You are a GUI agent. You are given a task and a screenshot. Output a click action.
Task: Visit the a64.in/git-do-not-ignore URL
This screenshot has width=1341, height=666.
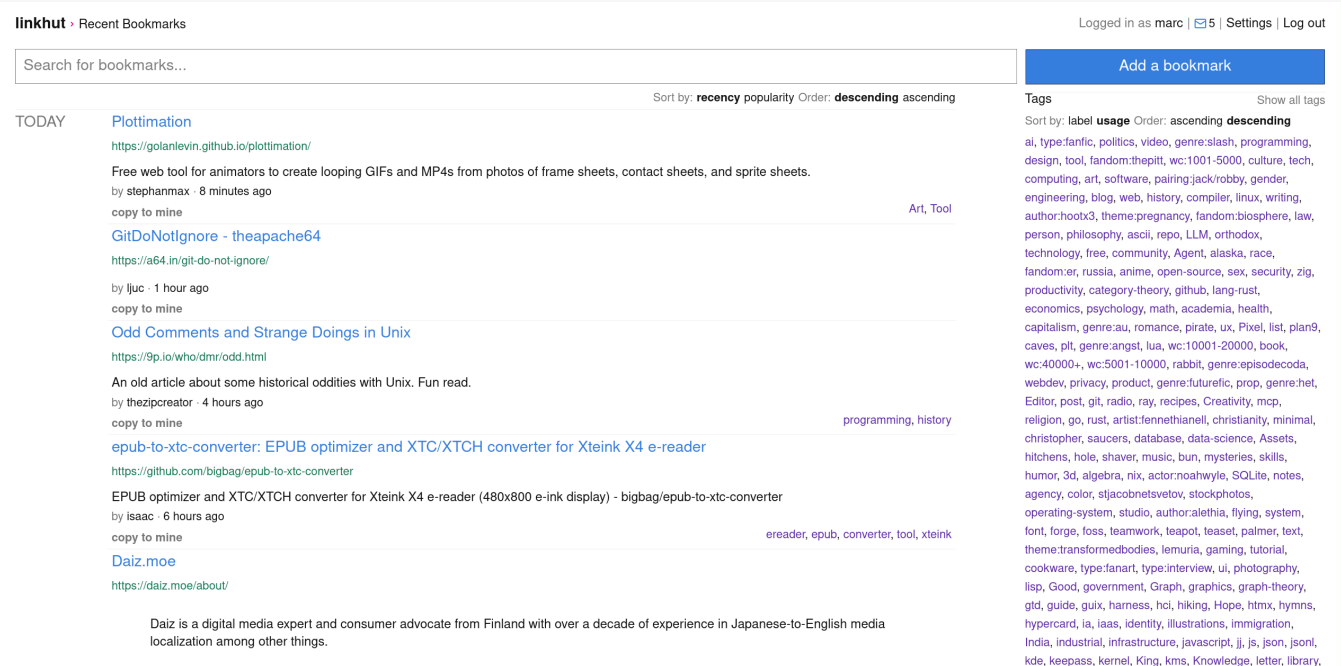(x=190, y=260)
